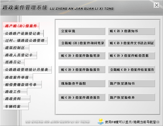Open 赔(补)偿通知书 form

(x=131, y=31)
